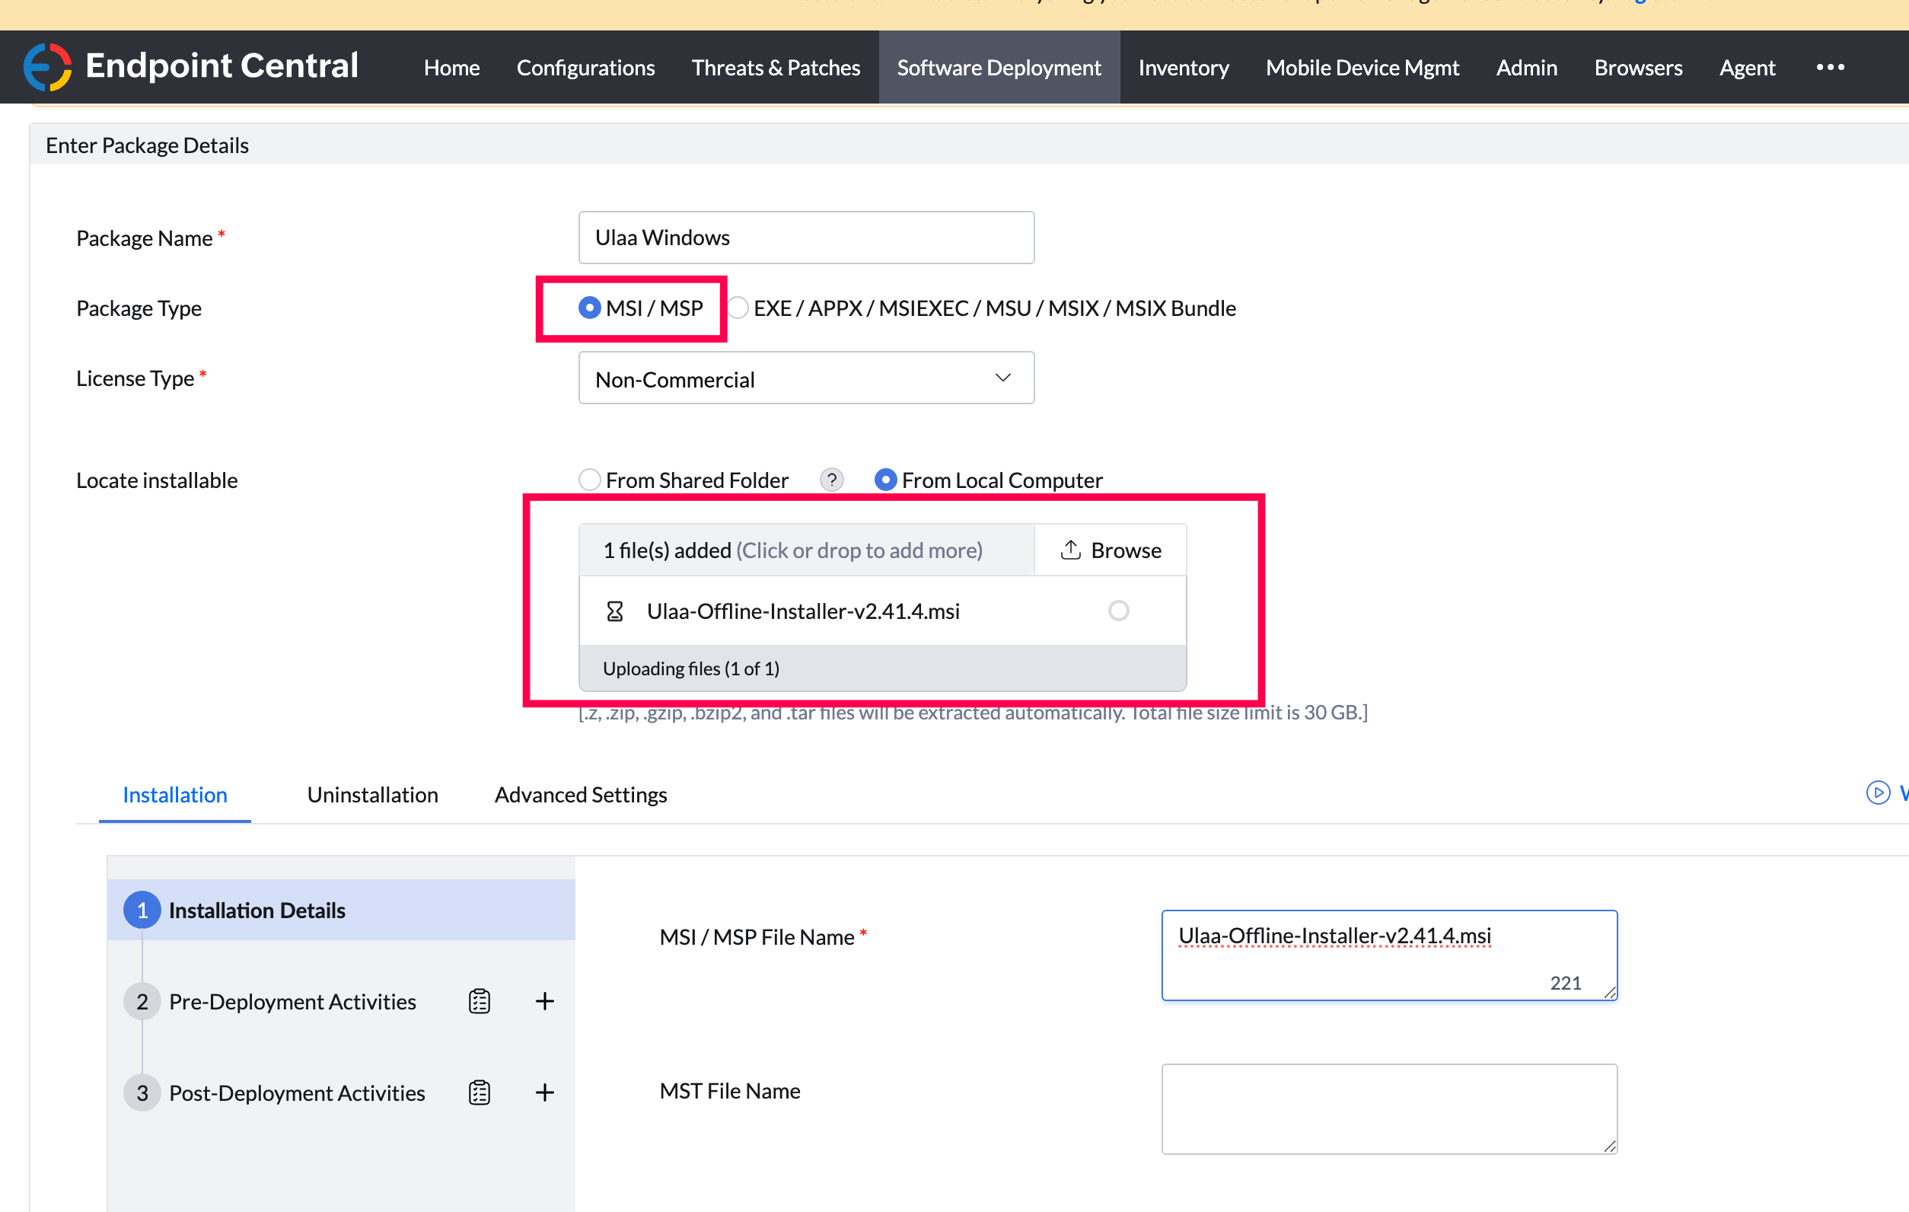Switch to the Uninstallation tab
Viewport: 1909px width, 1212px height.
(373, 794)
